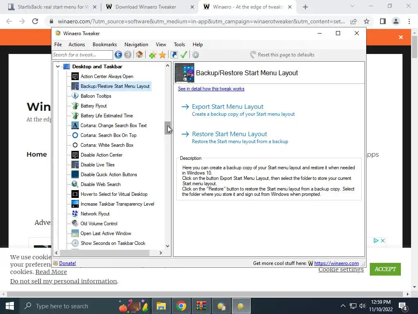Click the Search for a tweak input field
This screenshot has width=418, height=314.
click(82, 55)
